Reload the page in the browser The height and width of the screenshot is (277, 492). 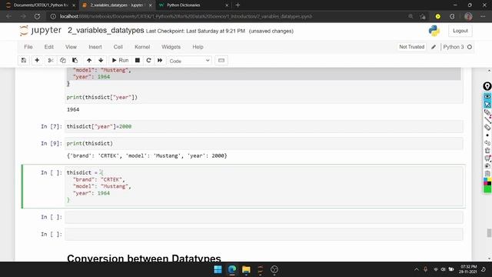(37, 16)
